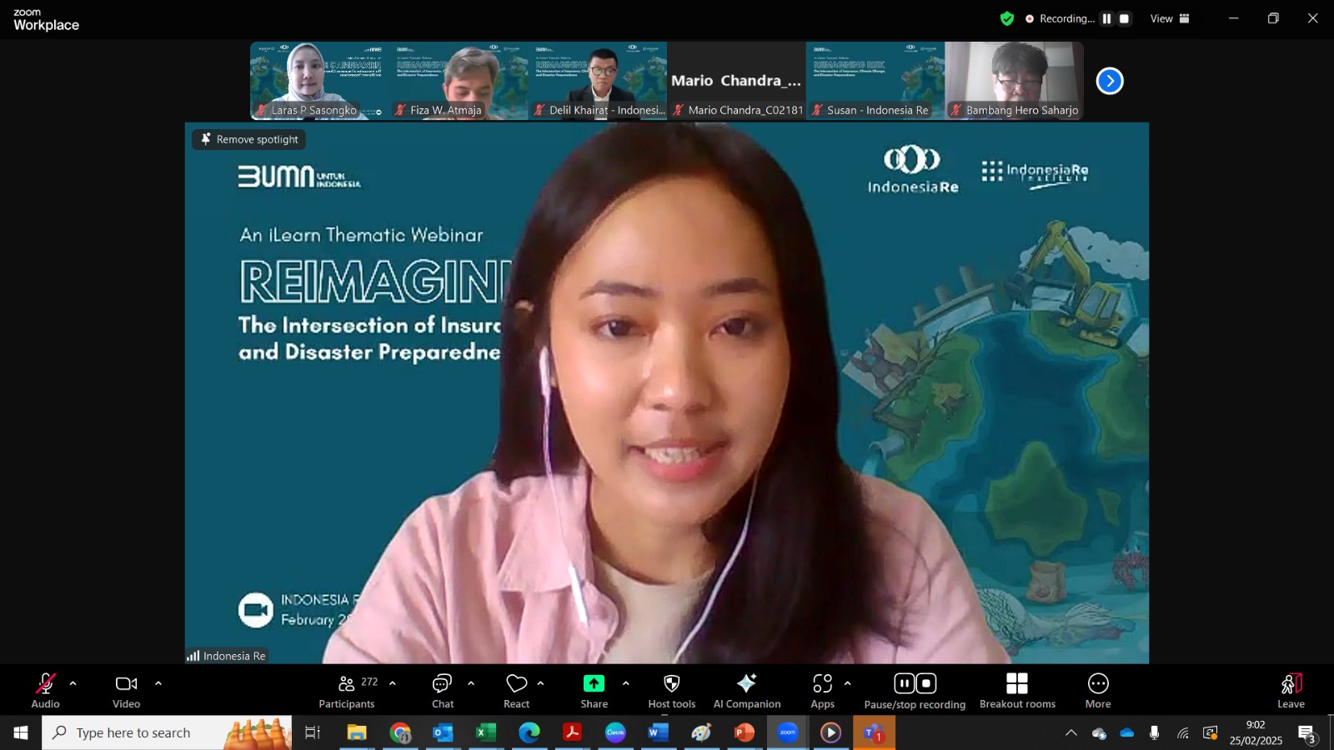Open the Apps menu in toolbar
Image resolution: width=1334 pixels, height=750 pixels.
coord(823,684)
